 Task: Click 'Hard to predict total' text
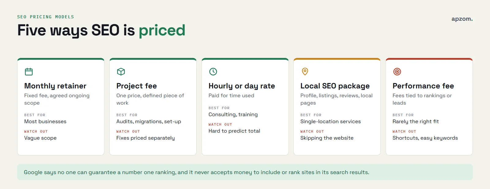[x=234, y=131]
